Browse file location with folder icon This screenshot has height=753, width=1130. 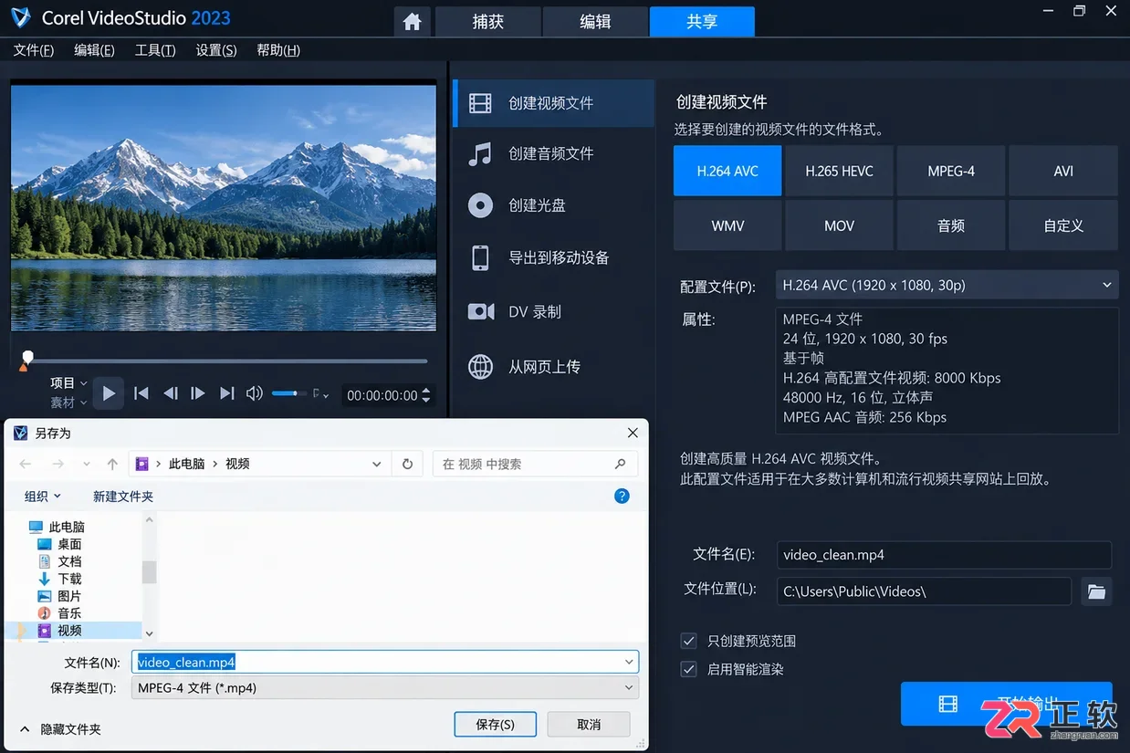tap(1096, 591)
